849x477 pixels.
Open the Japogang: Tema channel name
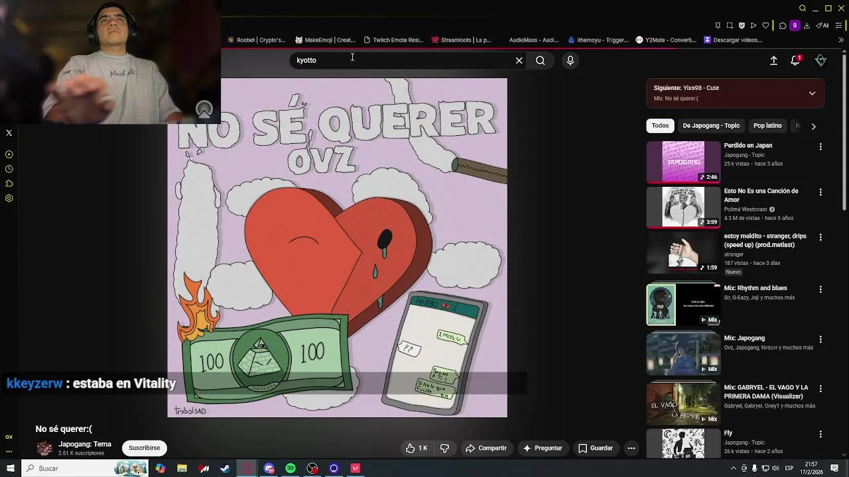tap(85, 445)
